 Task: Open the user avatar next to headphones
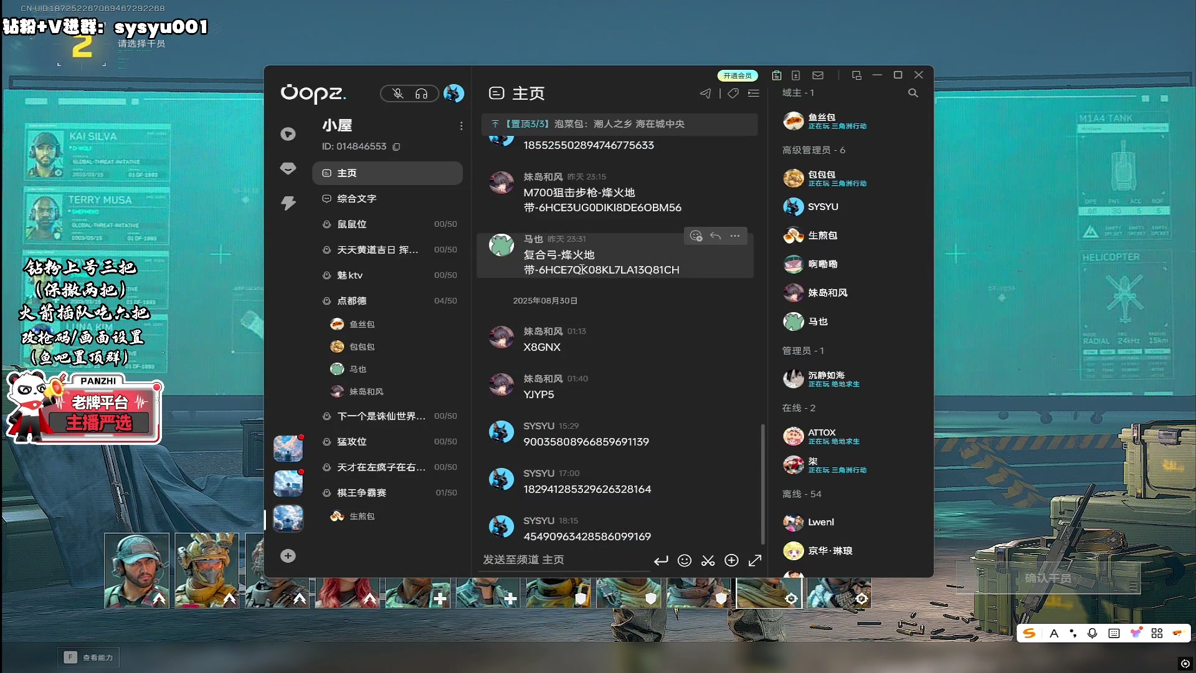click(453, 93)
